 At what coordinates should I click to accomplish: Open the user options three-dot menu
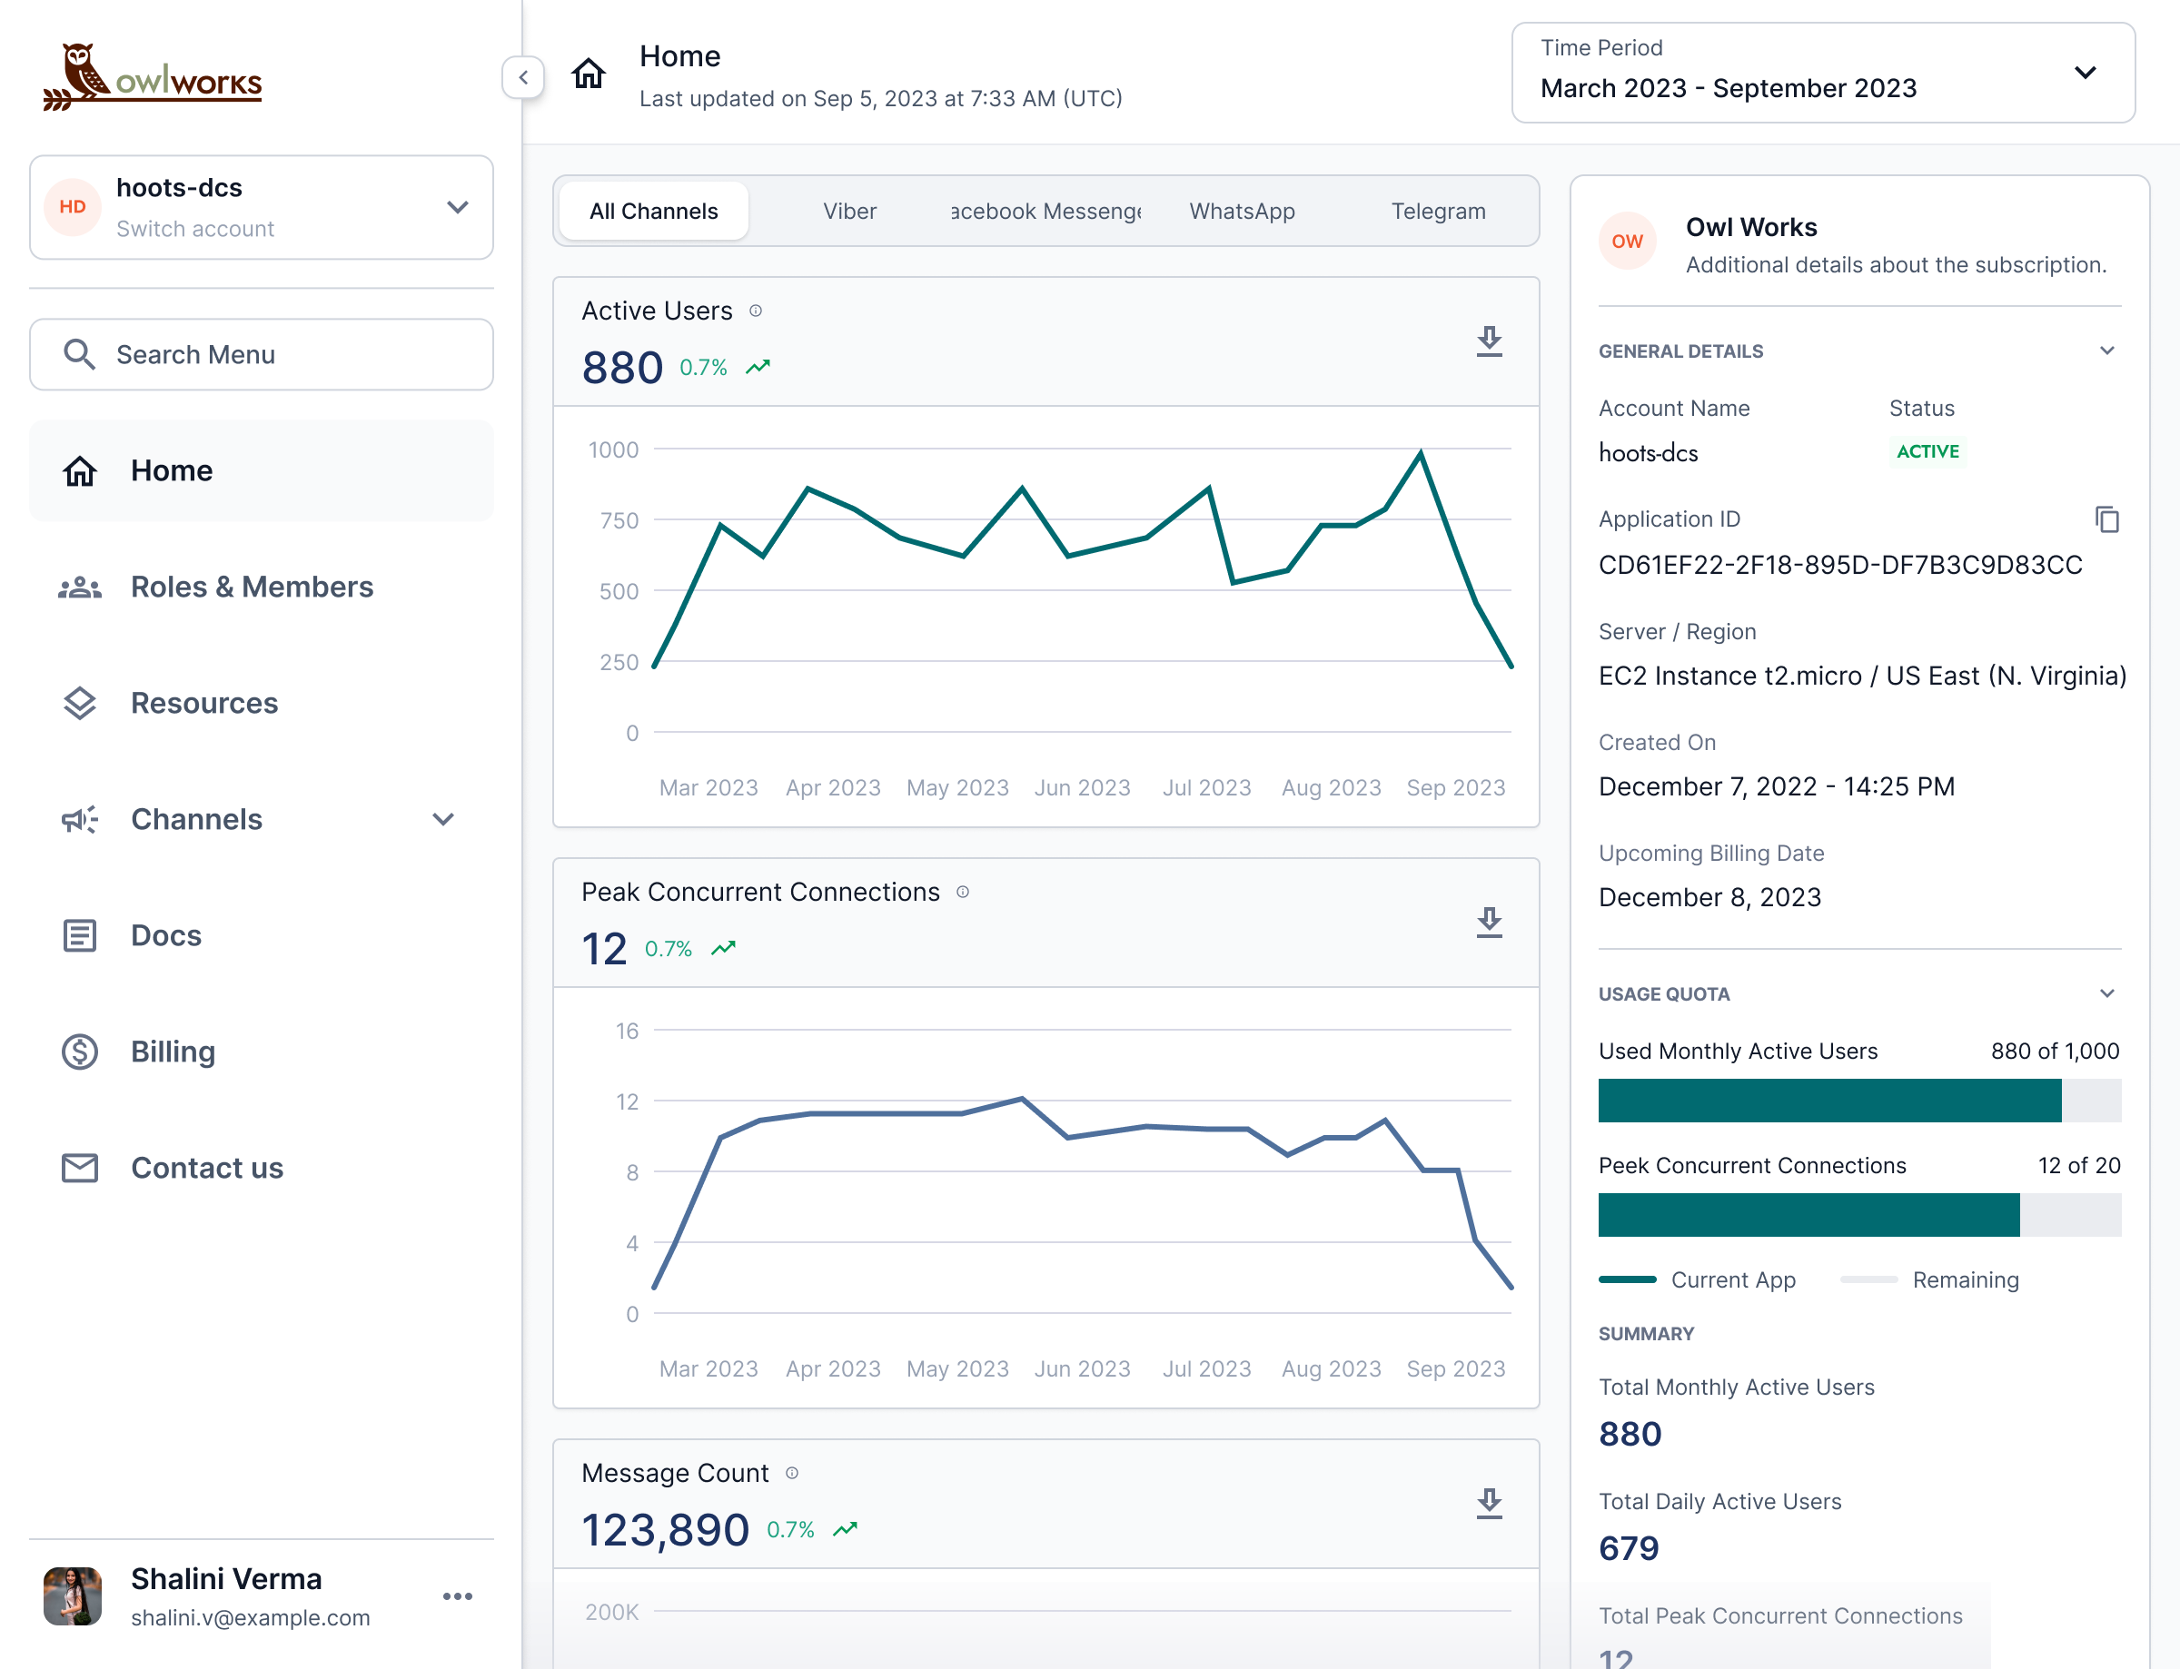pos(457,1595)
